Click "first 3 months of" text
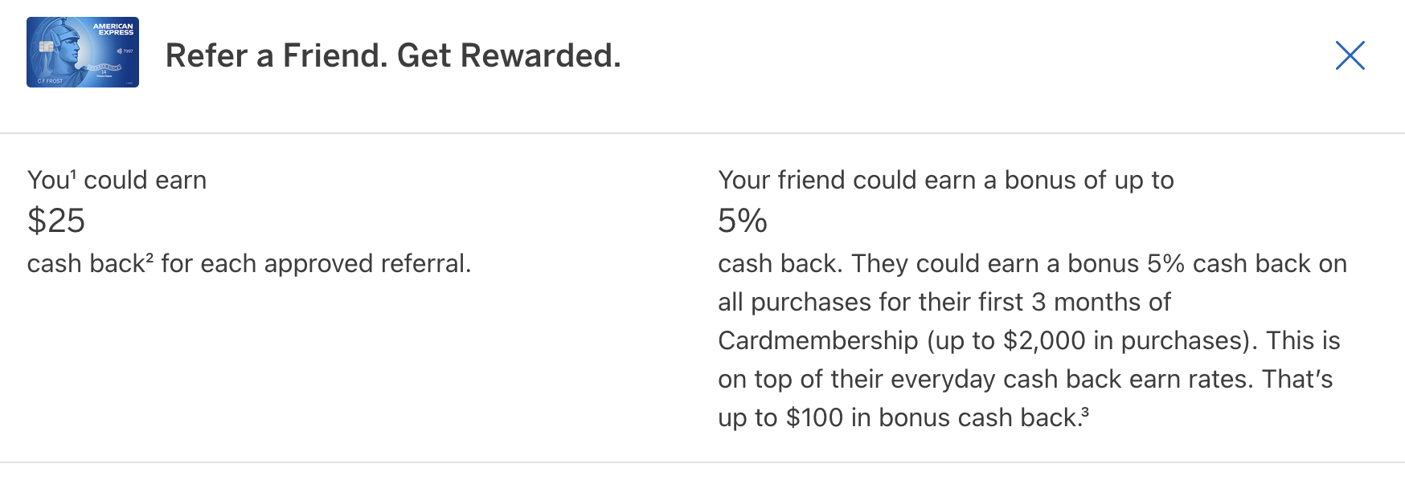This screenshot has height=480, width=1405. point(1079,302)
